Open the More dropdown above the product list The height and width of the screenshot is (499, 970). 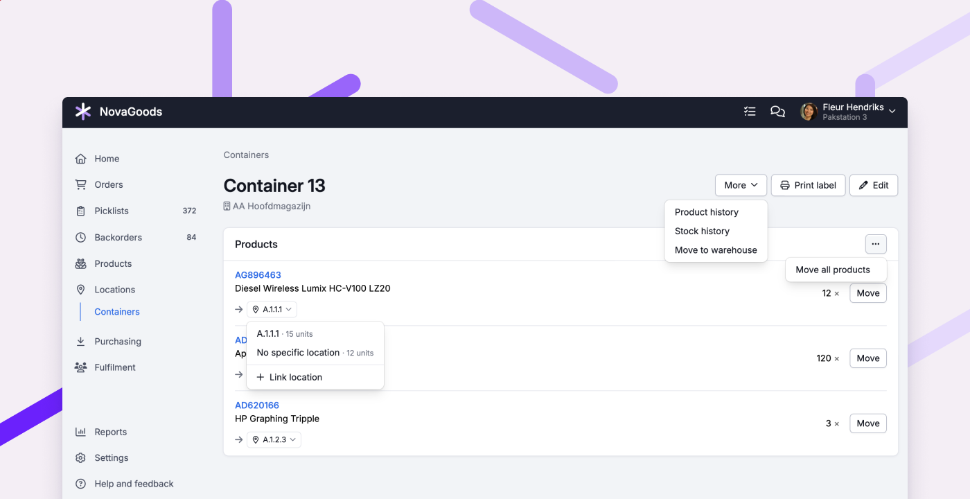coord(741,185)
